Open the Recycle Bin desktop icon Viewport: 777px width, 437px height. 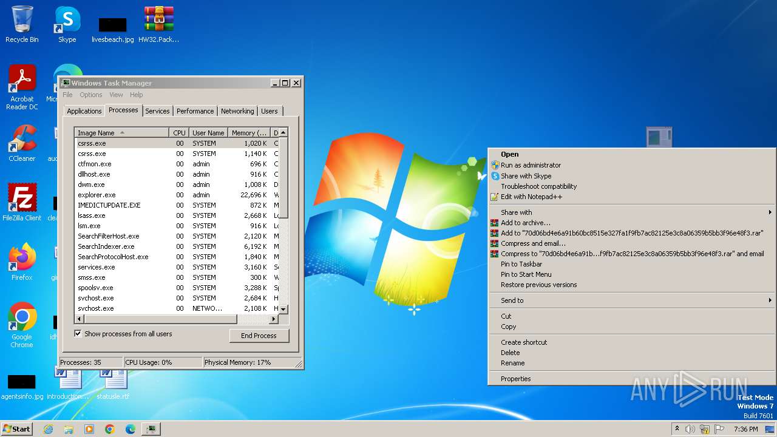(22, 24)
